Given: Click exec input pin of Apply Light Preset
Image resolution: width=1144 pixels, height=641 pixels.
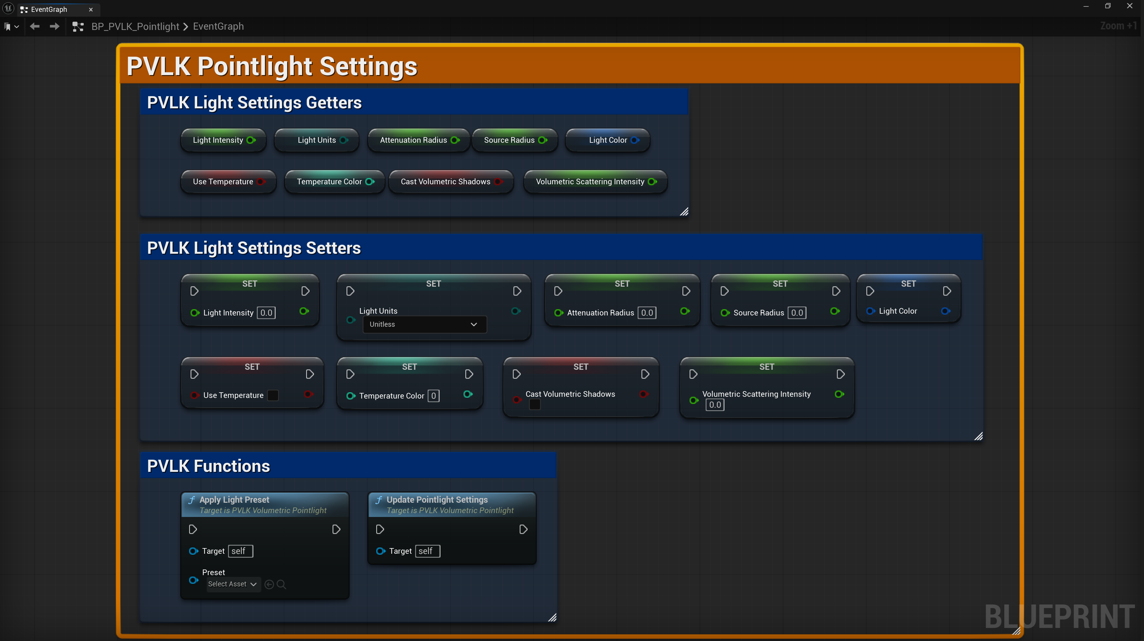Looking at the screenshot, I should click(x=193, y=529).
